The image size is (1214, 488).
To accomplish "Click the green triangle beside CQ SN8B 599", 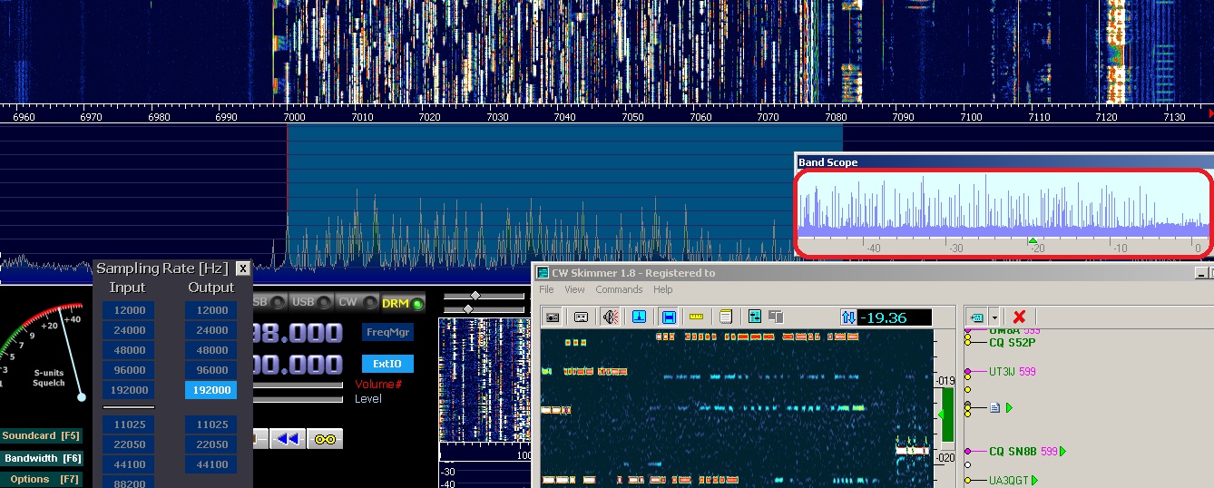I will [1062, 451].
